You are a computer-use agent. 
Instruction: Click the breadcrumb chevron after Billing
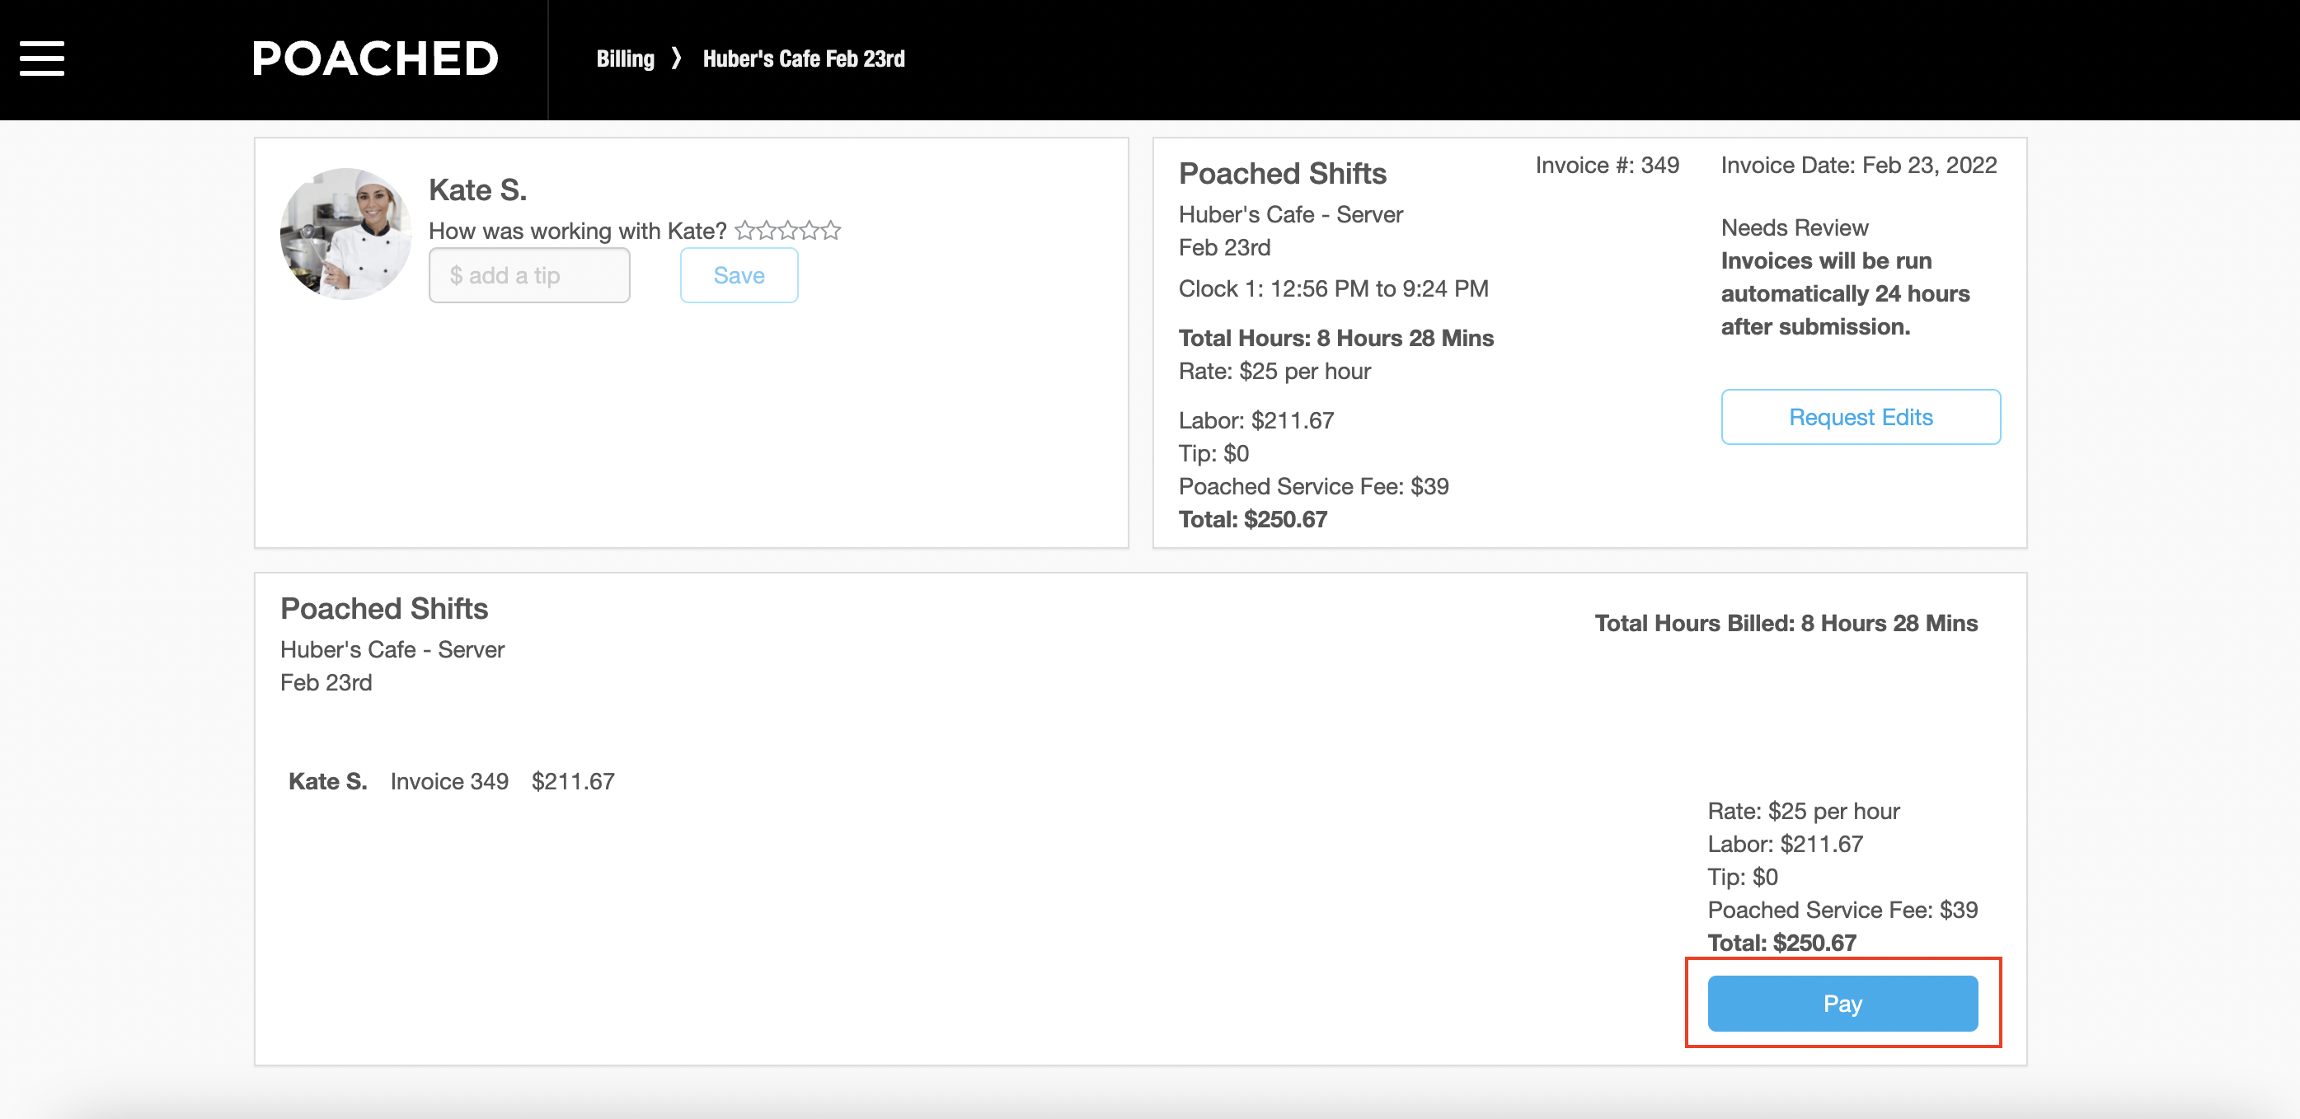[x=677, y=59]
